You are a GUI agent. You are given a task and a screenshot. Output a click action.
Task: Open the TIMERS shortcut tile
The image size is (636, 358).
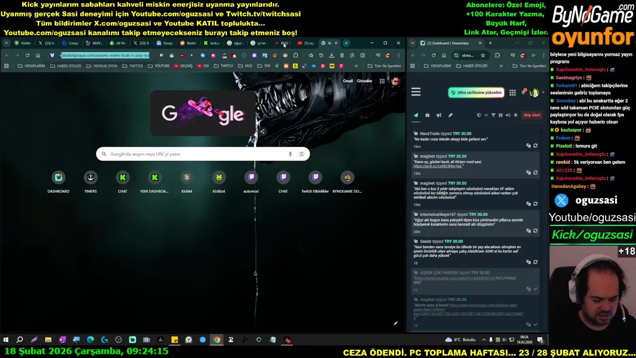[x=90, y=182]
